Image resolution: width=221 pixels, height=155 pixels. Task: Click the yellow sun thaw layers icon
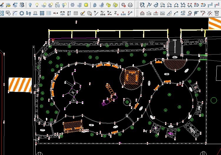(x=86, y=5)
